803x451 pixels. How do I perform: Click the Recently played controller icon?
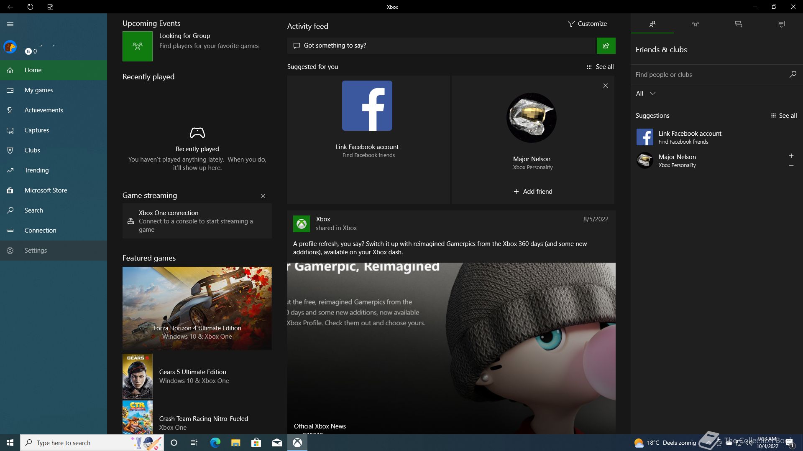point(197,133)
